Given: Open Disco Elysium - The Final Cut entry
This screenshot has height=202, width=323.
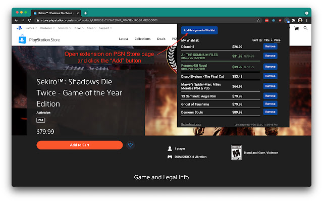Looking at the screenshot, I should click(202, 76).
